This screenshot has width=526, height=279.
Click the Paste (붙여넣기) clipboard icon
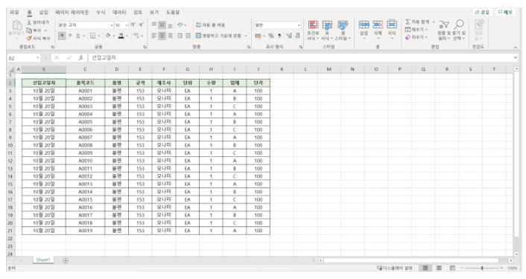[16, 25]
